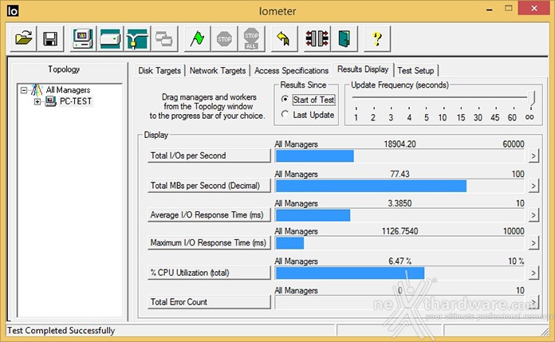Image resolution: width=555 pixels, height=342 pixels.
Task: Open details arrow for CPU Utilization row
Action: (533, 273)
